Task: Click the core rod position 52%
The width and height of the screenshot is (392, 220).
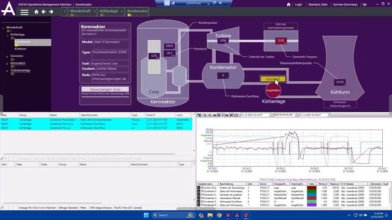Action: pos(154,56)
